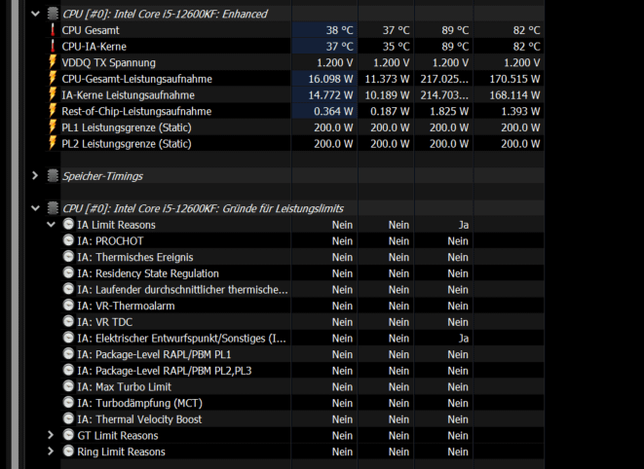Select the CPU Gesamt sensor row label
Image resolution: width=644 pixels, height=469 pixels.
point(91,30)
